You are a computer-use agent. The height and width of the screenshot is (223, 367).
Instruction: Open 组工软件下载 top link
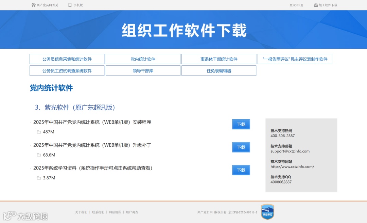[x=328, y=5]
